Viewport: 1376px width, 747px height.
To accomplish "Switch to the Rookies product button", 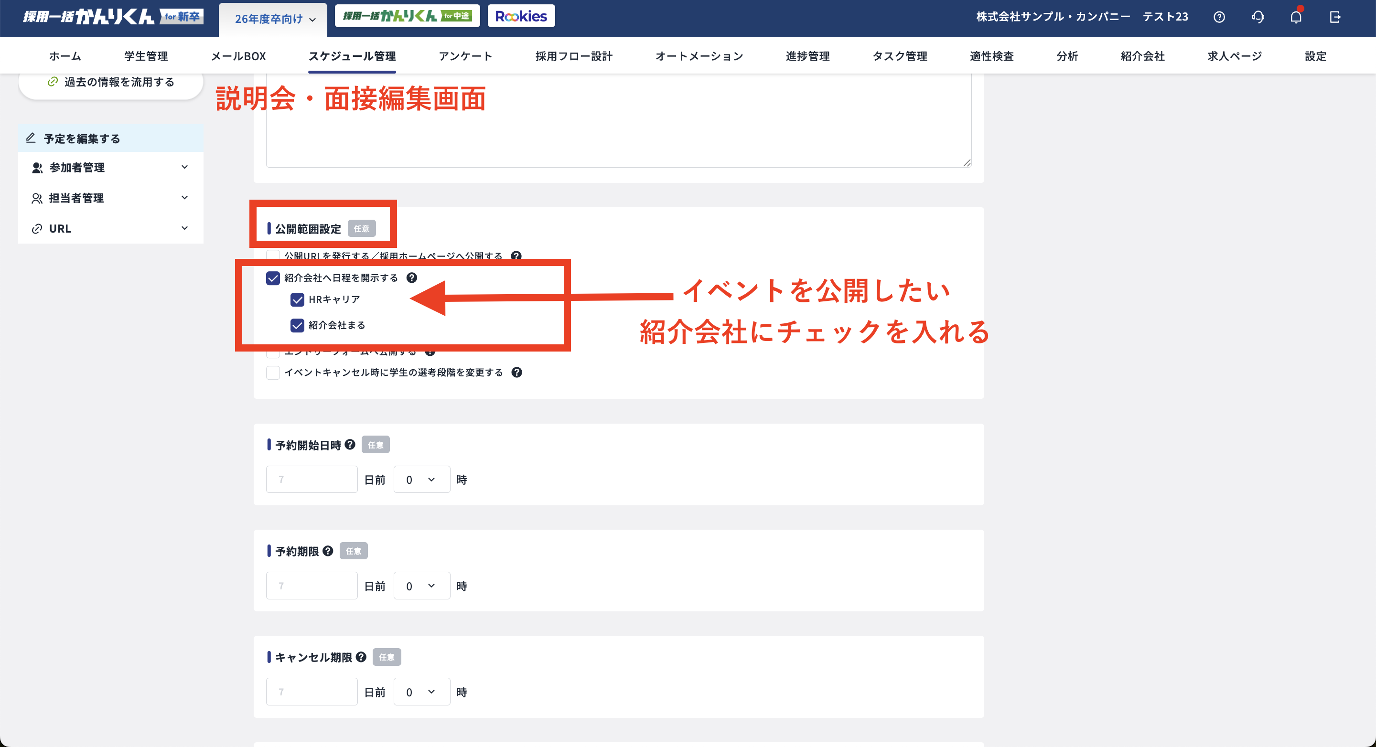I will [521, 16].
